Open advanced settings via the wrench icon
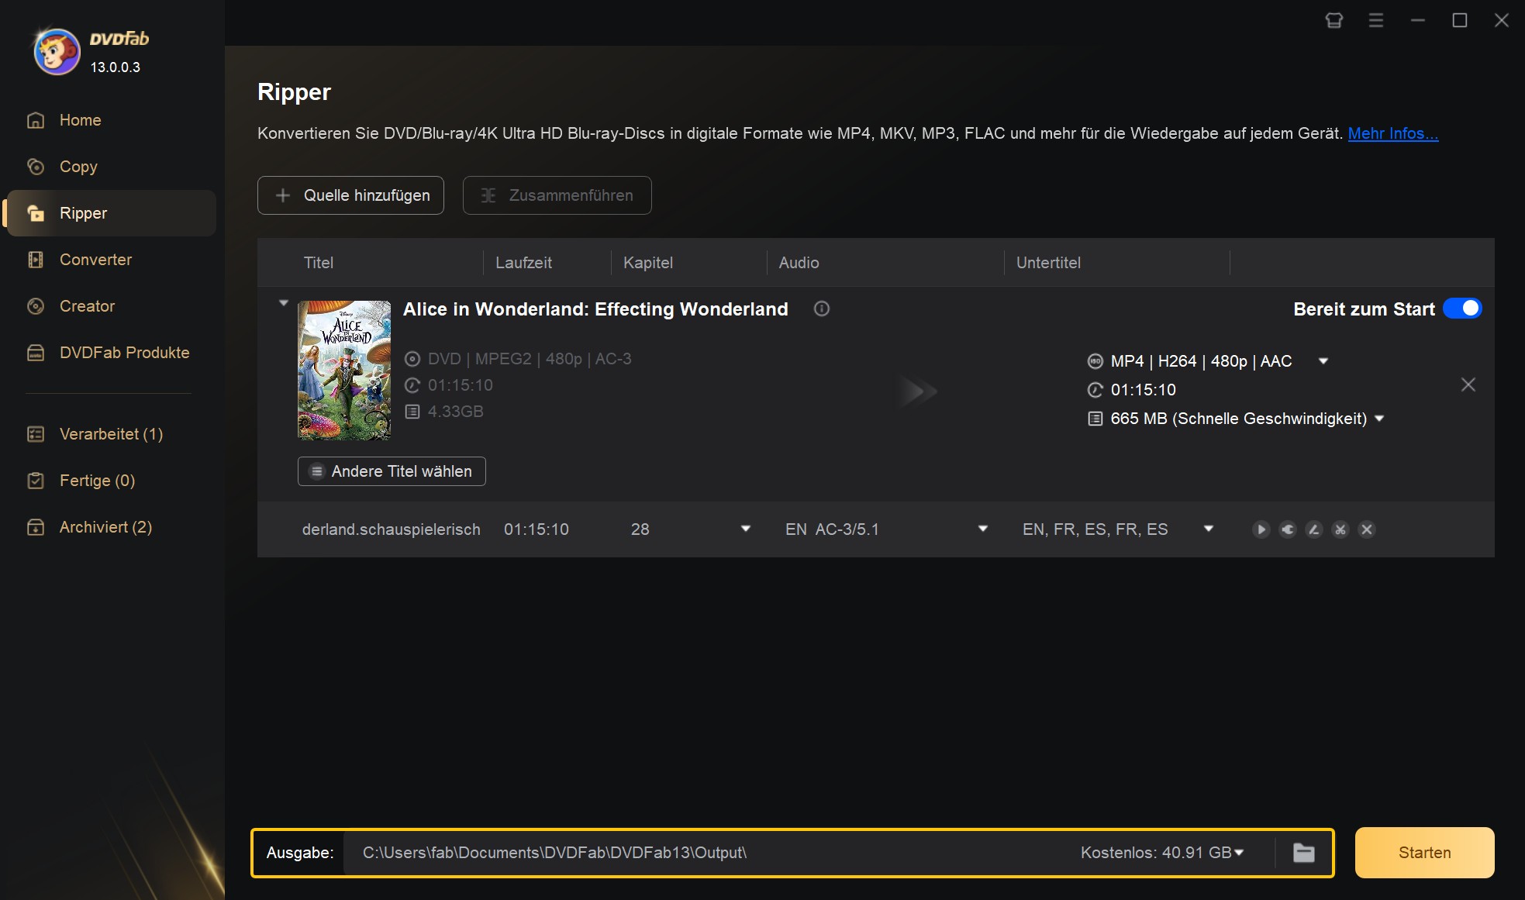1525x900 pixels. [x=1288, y=529]
